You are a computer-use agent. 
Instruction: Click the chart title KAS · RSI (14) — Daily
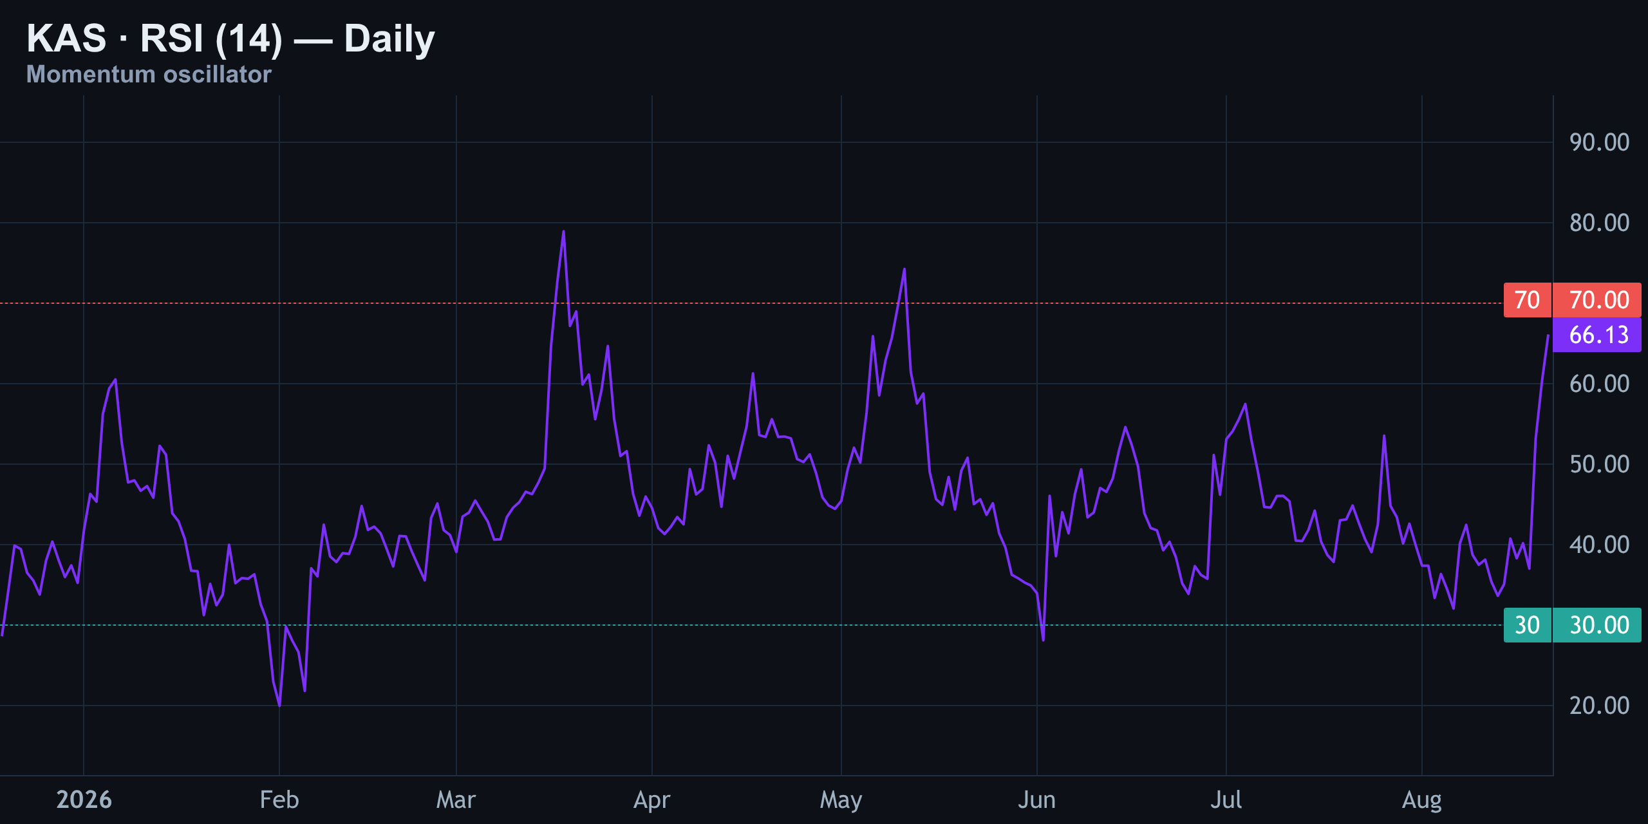click(x=230, y=39)
